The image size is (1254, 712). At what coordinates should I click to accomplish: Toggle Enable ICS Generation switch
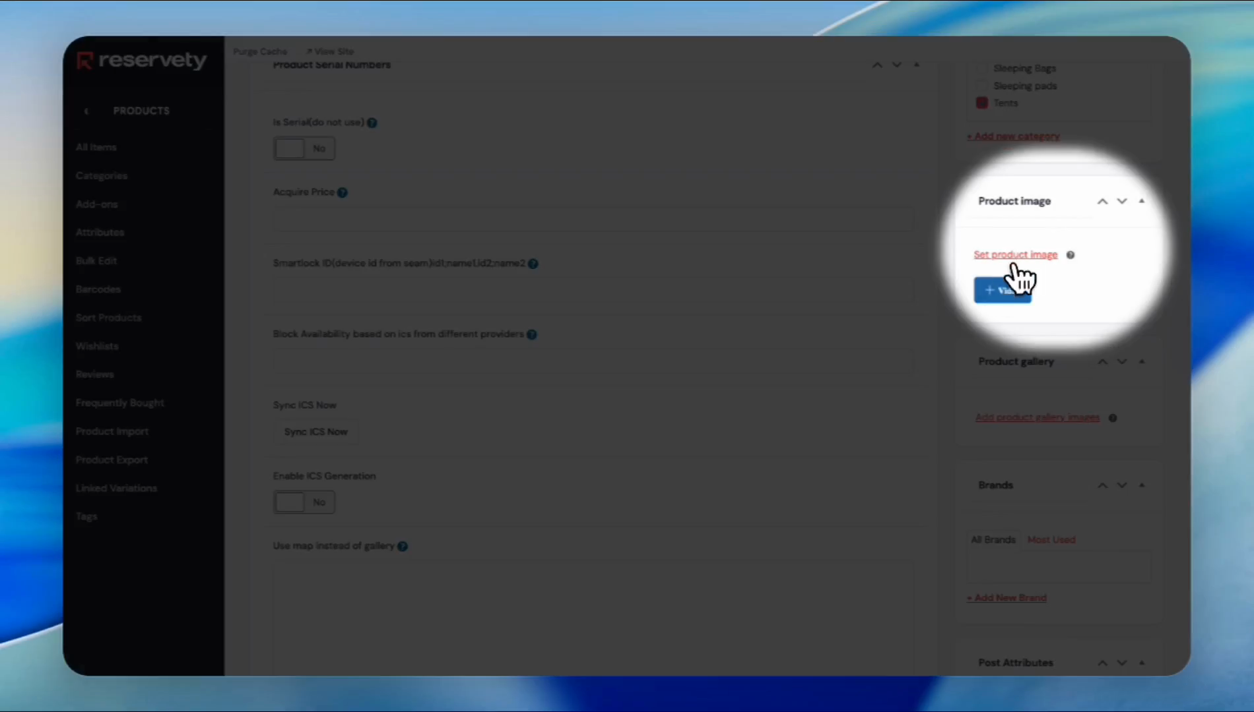(304, 502)
